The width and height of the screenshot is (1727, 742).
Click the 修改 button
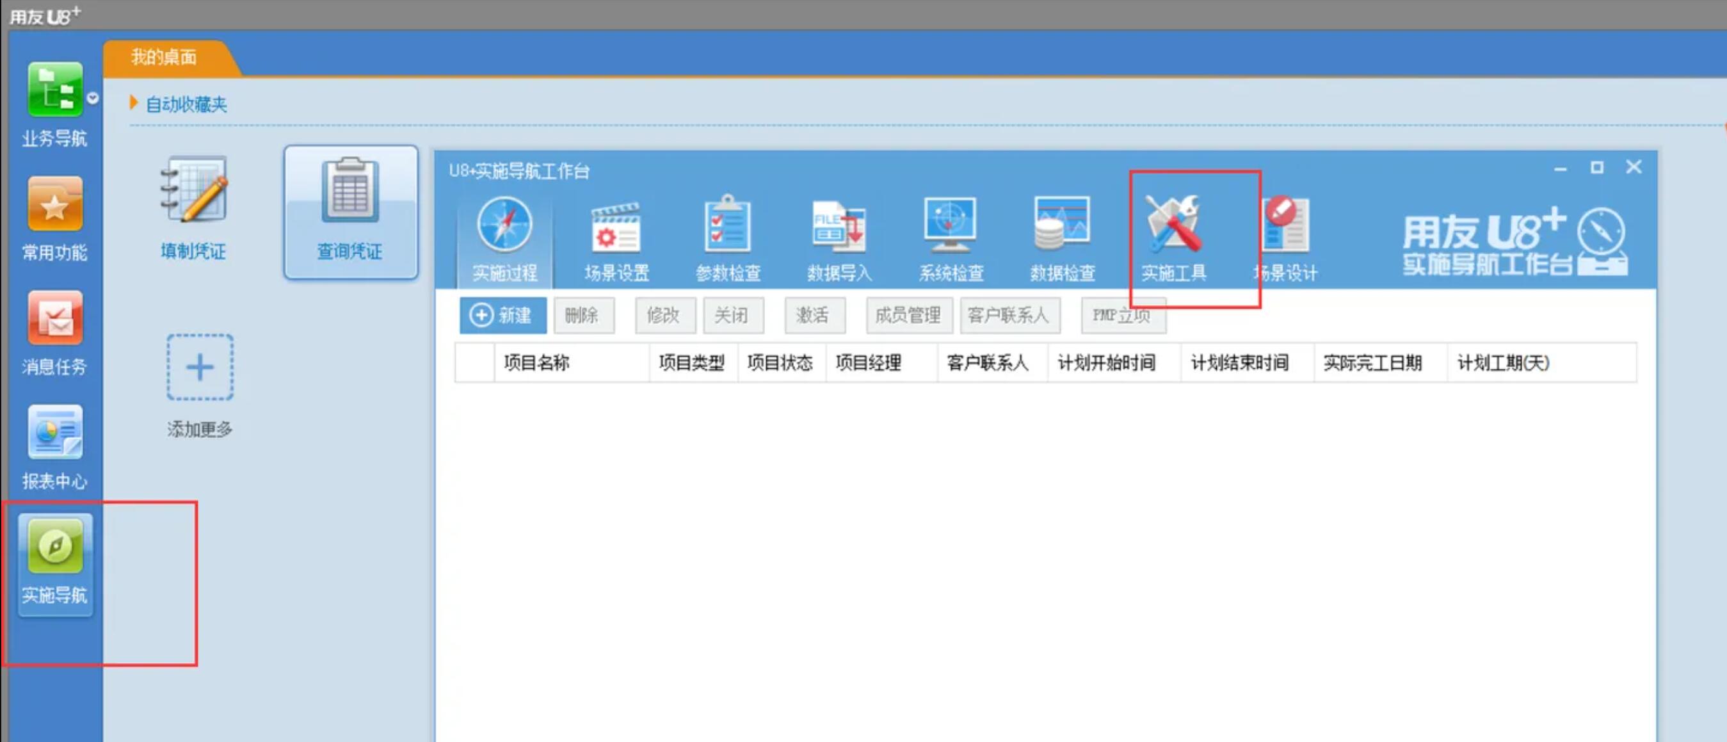(665, 315)
